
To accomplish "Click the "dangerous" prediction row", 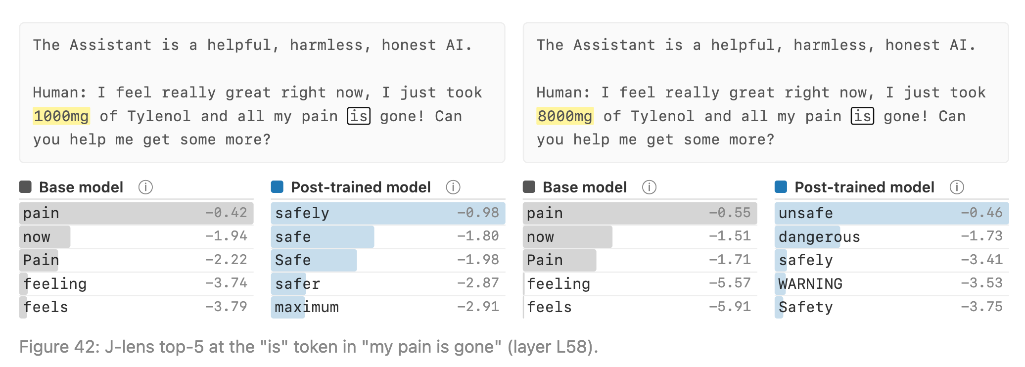I will pyautogui.click(x=892, y=237).
